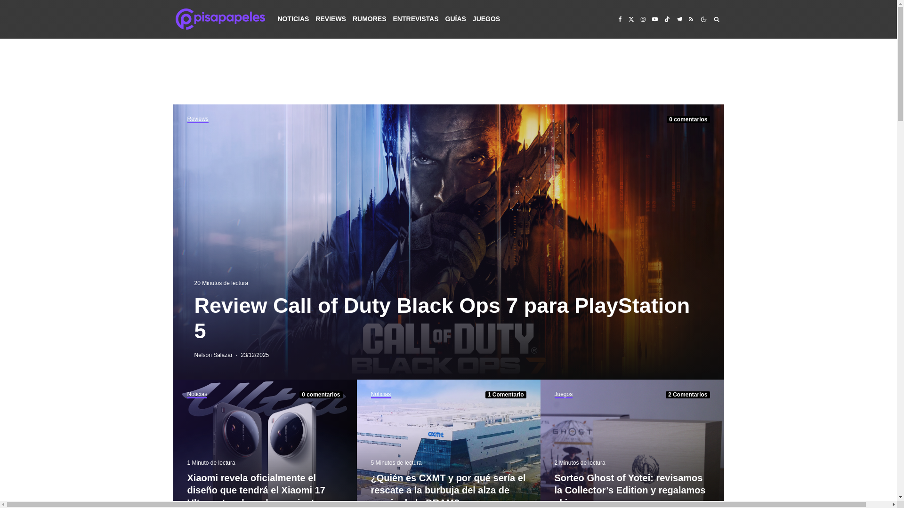
Task: Open the search magnifier icon
Action: [717, 19]
